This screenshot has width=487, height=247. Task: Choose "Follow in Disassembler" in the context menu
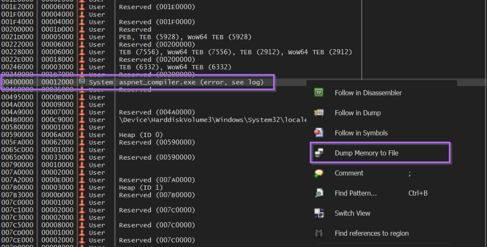[368, 92]
